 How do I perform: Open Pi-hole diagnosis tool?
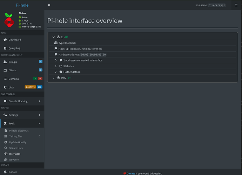pyautogui.click(x=19, y=131)
